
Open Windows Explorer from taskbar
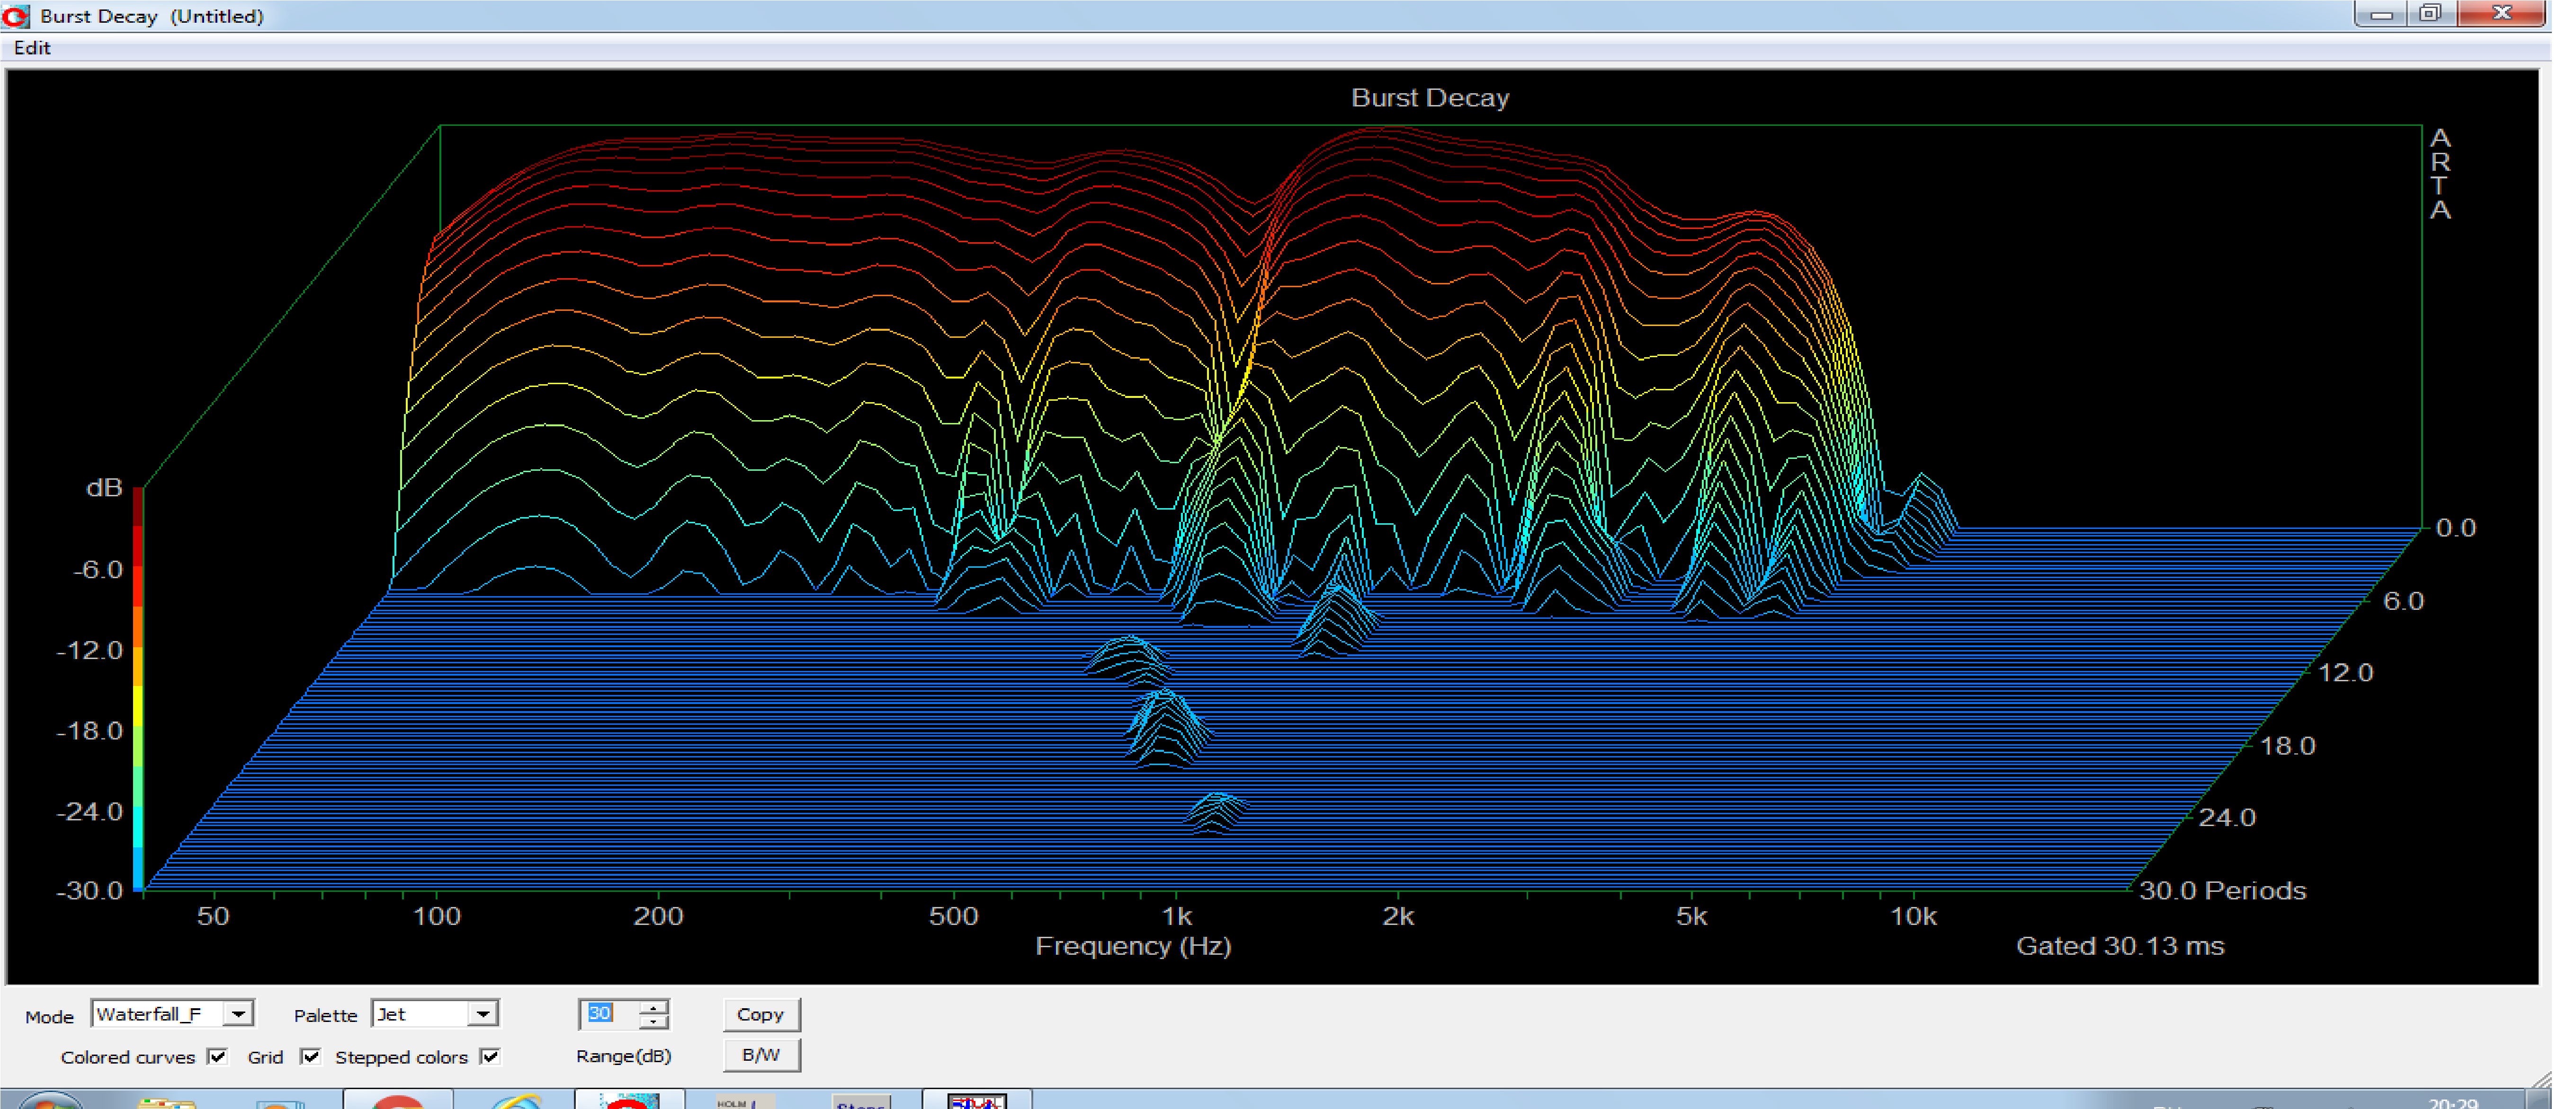pos(167,1101)
